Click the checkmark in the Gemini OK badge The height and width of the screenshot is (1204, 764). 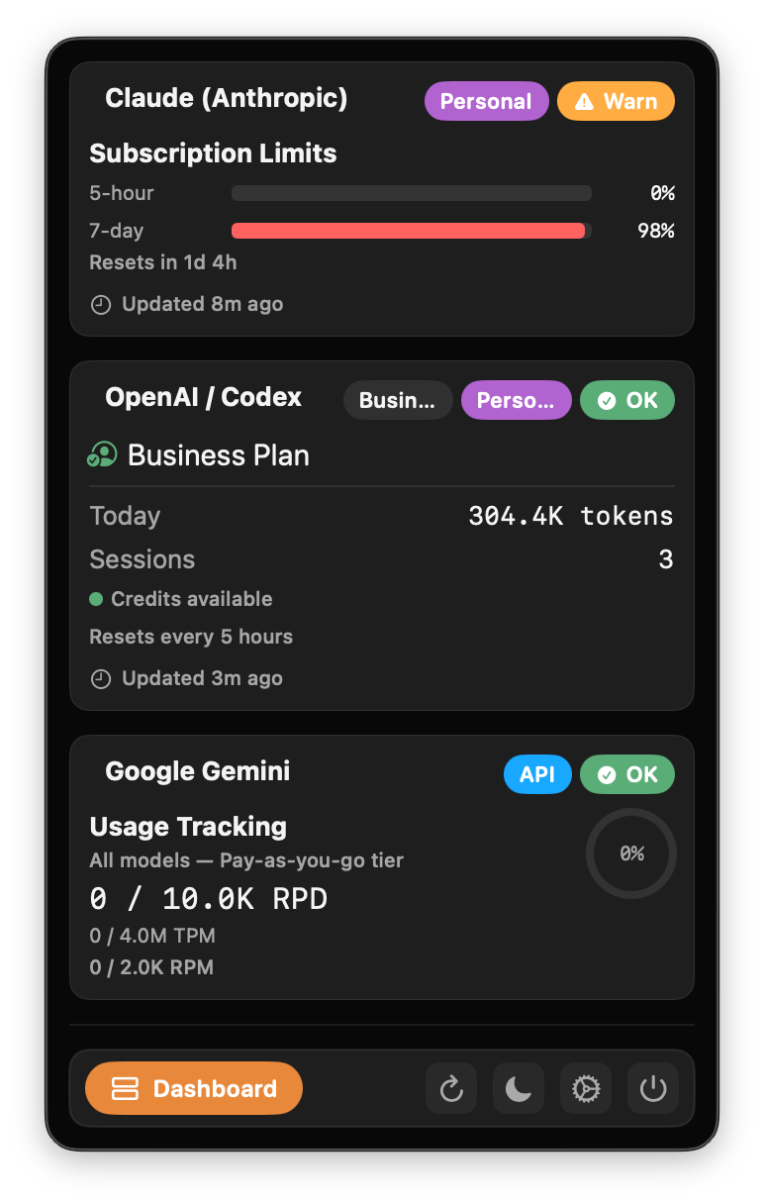click(609, 774)
